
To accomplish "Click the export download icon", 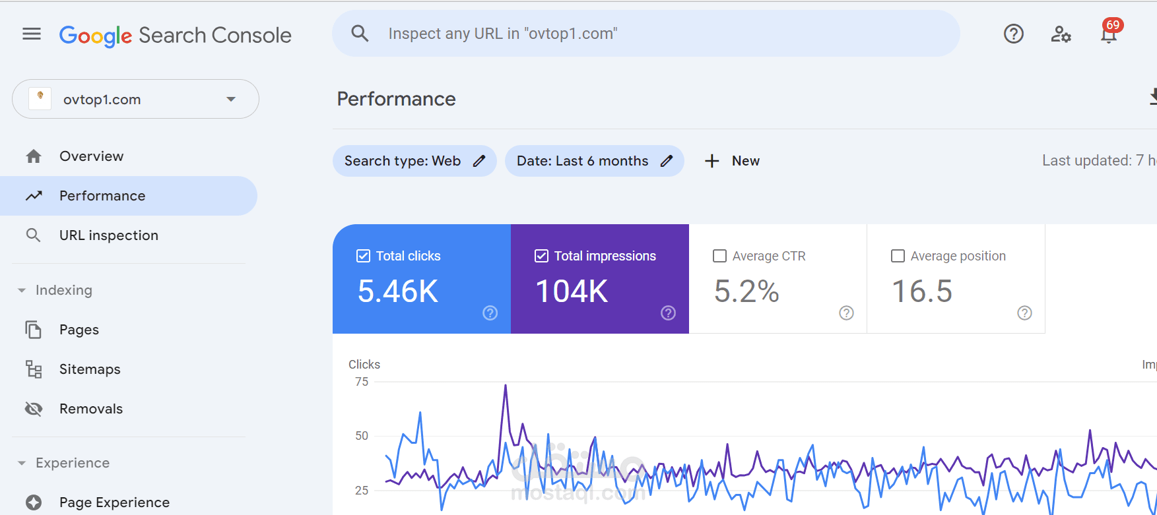I will (x=1152, y=97).
